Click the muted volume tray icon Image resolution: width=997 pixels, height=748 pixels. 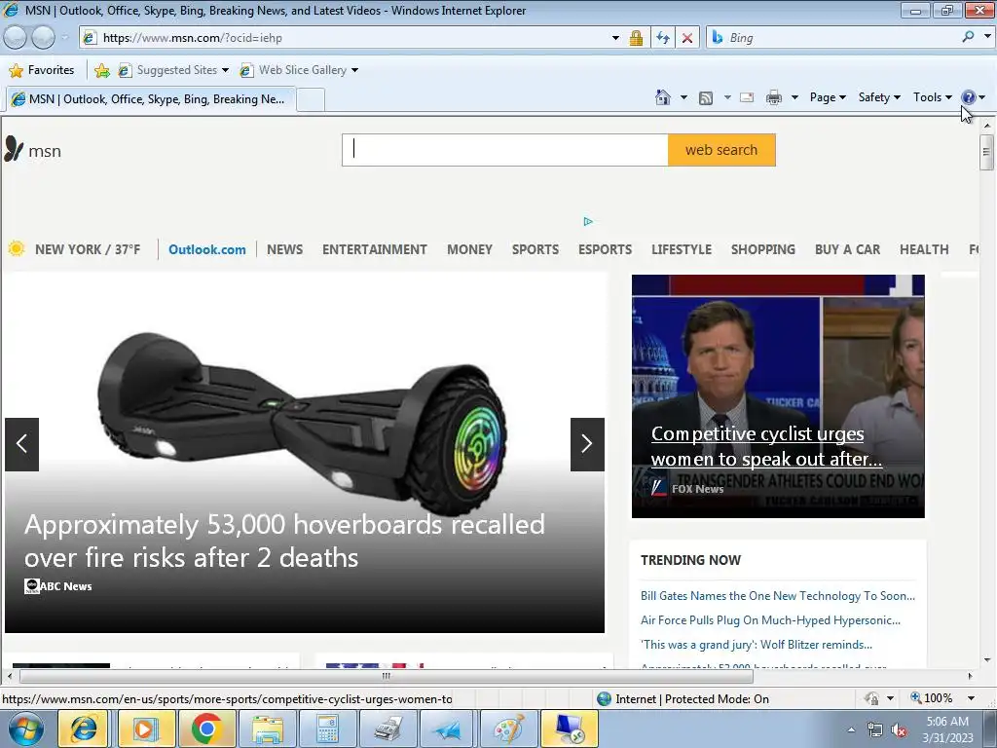[x=899, y=730]
